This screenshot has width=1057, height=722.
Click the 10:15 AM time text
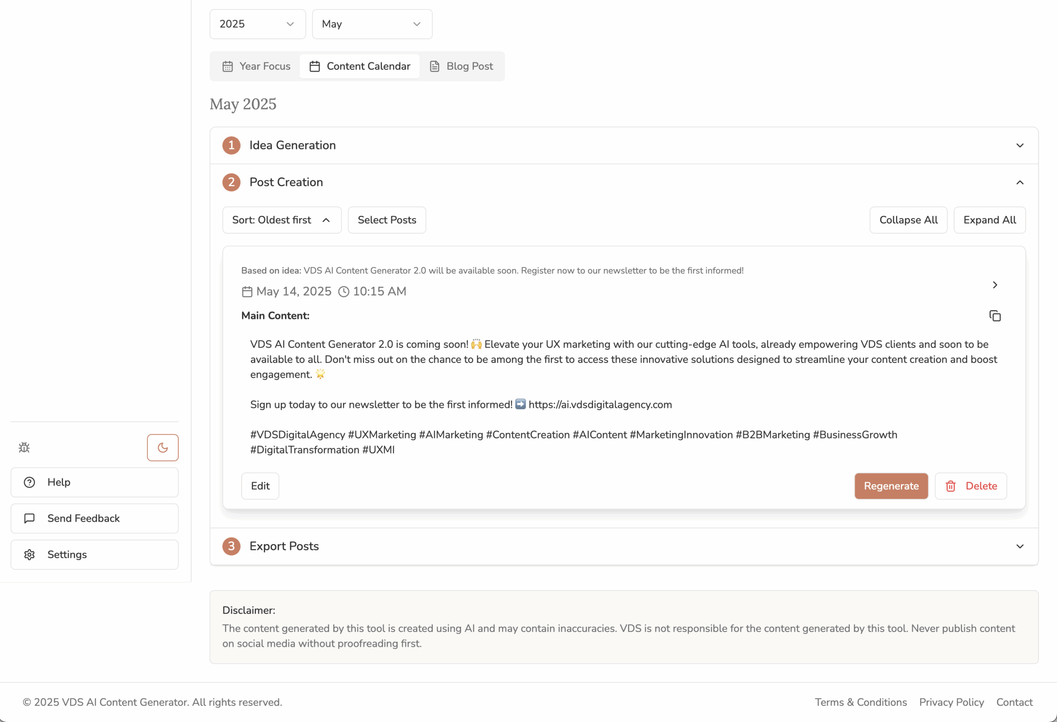[379, 291]
